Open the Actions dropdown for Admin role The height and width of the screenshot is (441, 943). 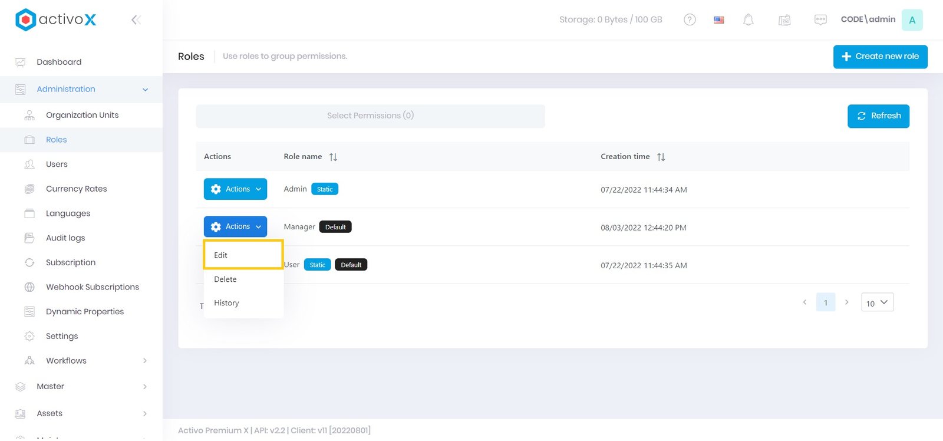[x=235, y=189]
